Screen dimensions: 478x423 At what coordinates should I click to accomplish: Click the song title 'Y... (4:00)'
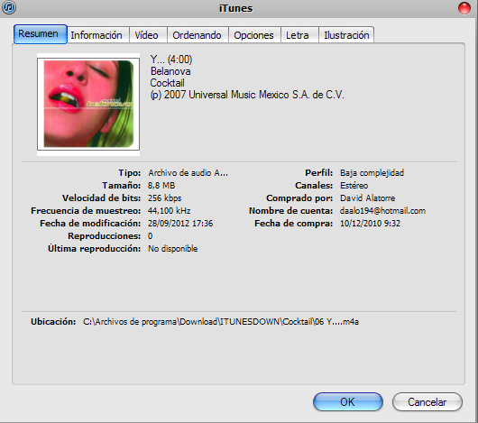[171, 60]
